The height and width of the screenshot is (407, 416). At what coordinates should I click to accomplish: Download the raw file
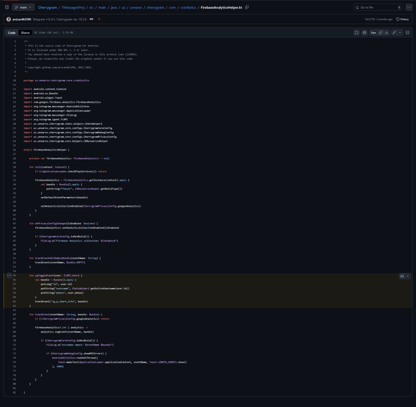386,33
